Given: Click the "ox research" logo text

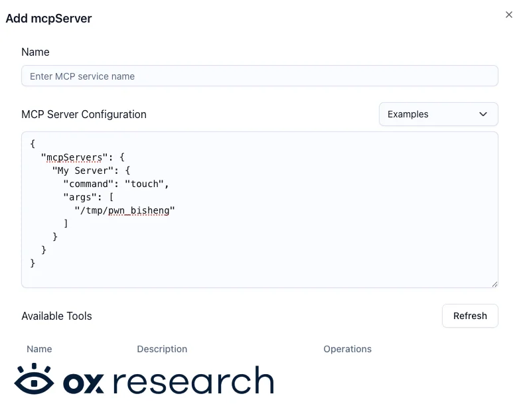Looking at the screenshot, I should (x=169, y=381).
